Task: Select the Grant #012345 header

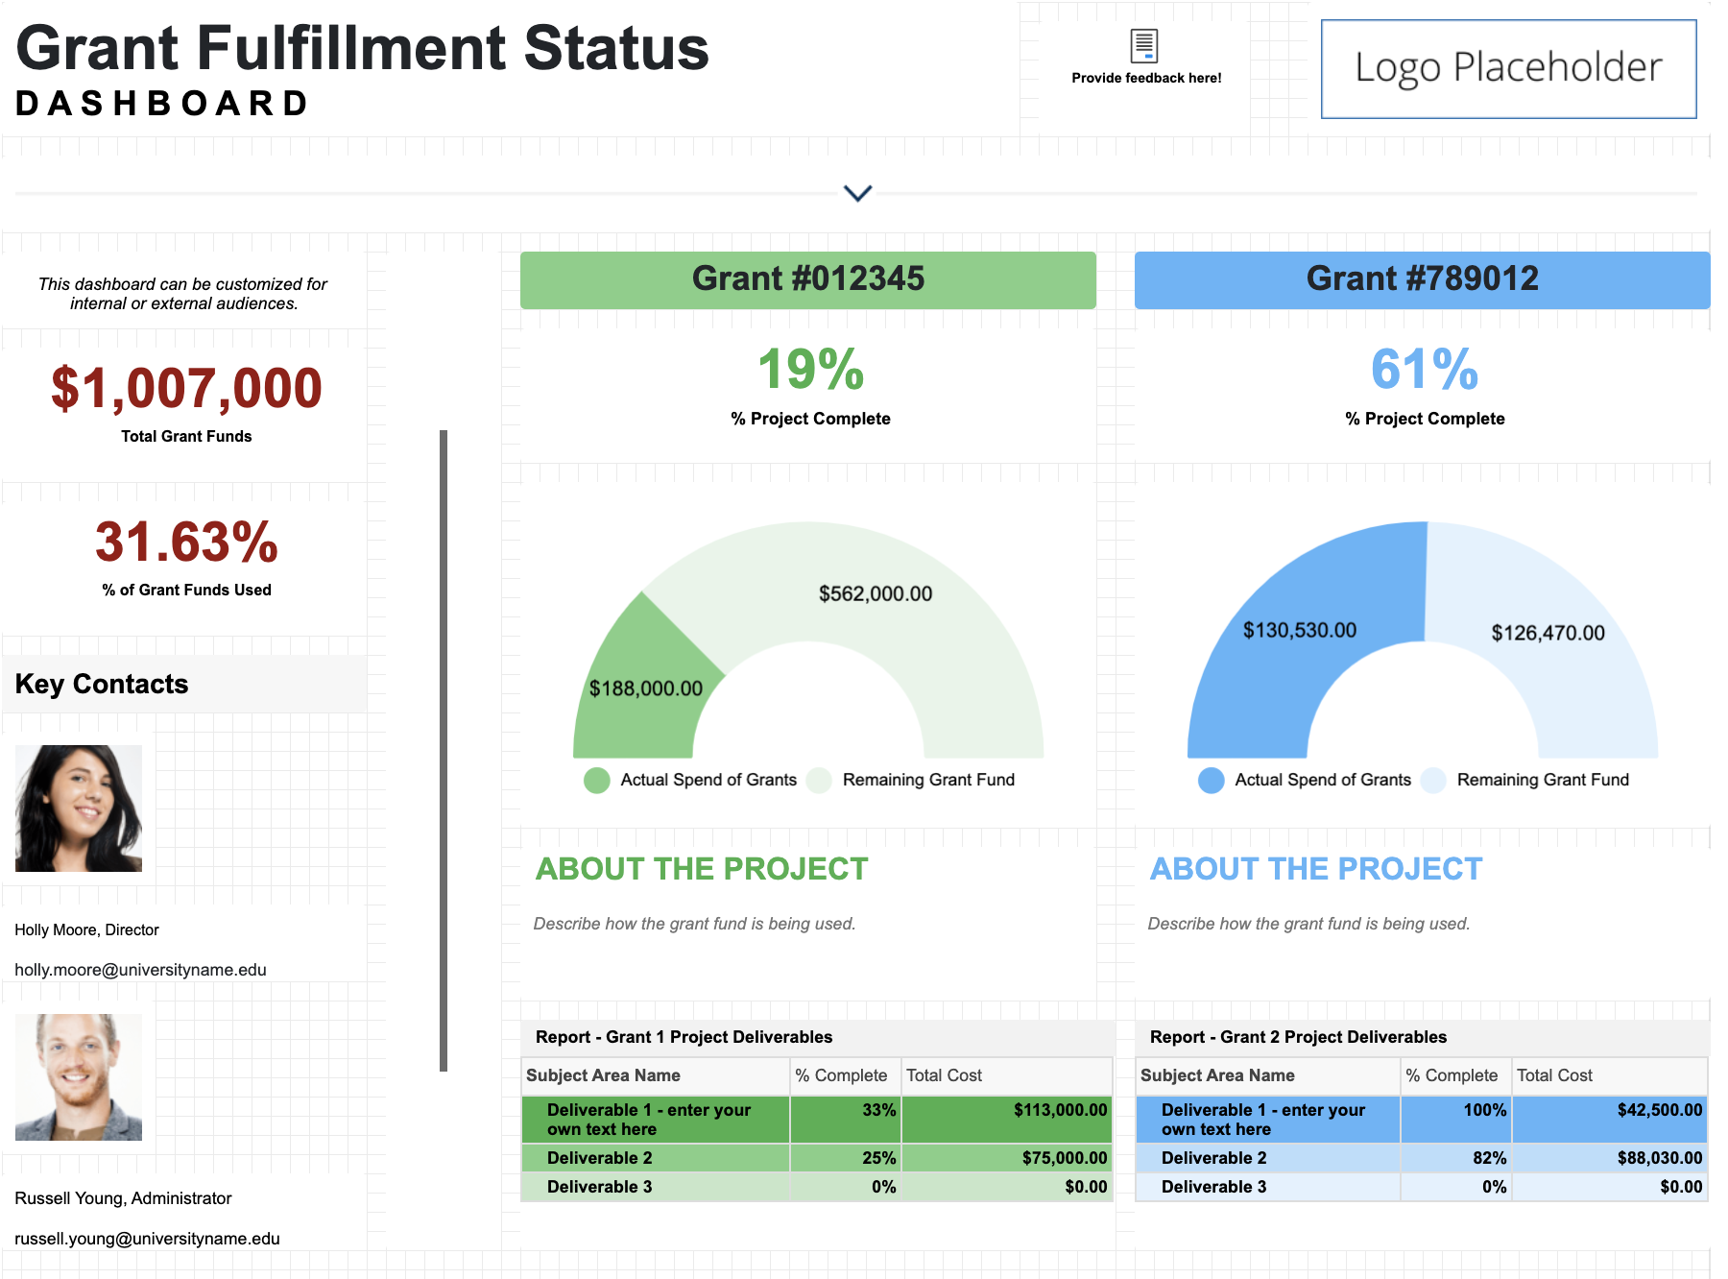Action: 807,279
